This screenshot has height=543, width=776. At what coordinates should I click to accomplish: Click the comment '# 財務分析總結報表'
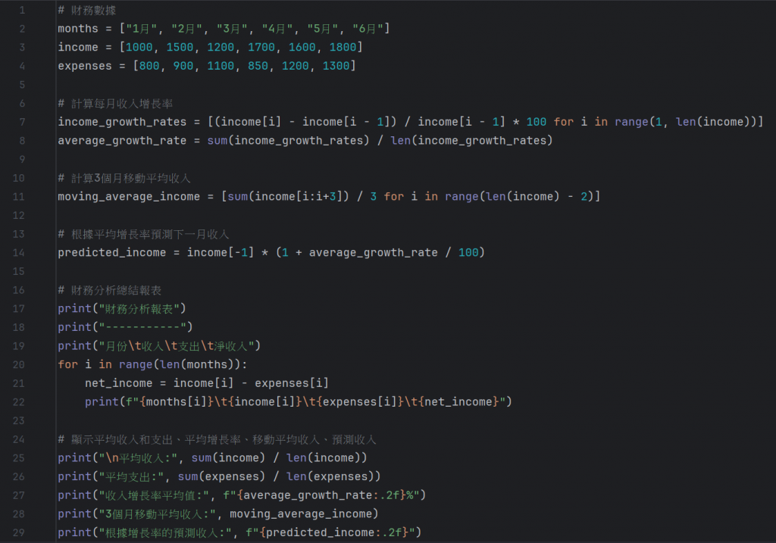point(109,290)
